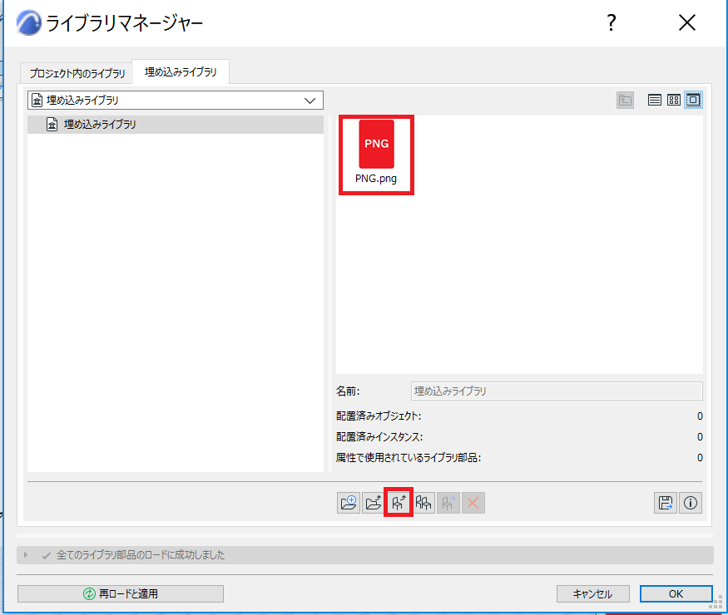Click 全てのライブラリ部品のロードに成功しました status text
This screenshot has height=615, width=728.
(141, 554)
